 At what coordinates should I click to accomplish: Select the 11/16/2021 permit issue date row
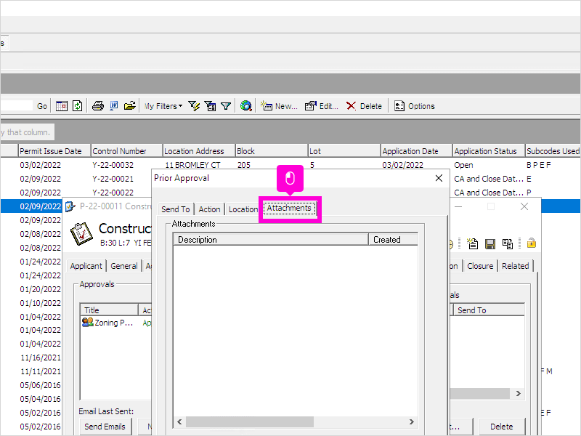[41, 358]
